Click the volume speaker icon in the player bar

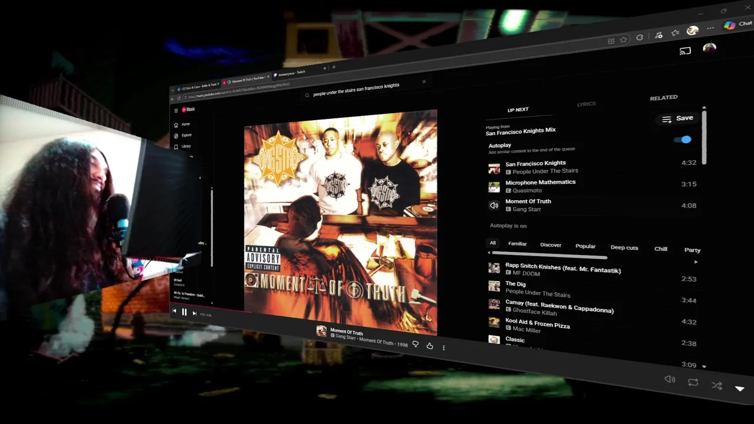(x=670, y=379)
